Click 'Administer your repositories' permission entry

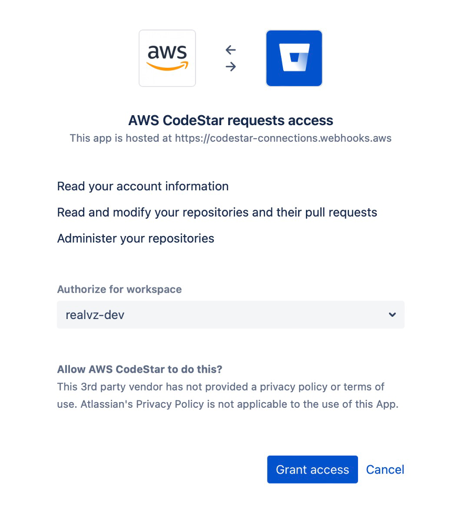tap(136, 238)
